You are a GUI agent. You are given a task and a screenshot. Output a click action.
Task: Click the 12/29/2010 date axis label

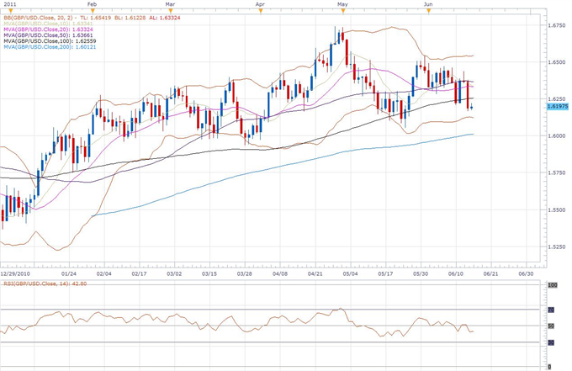point(15,273)
